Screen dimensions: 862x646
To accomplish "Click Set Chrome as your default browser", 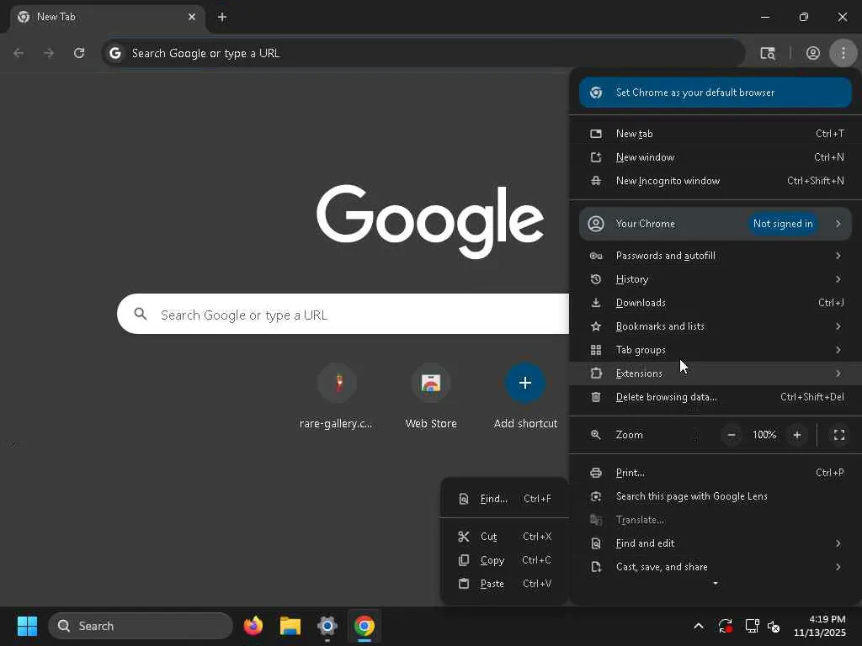I will coord(716,93).
